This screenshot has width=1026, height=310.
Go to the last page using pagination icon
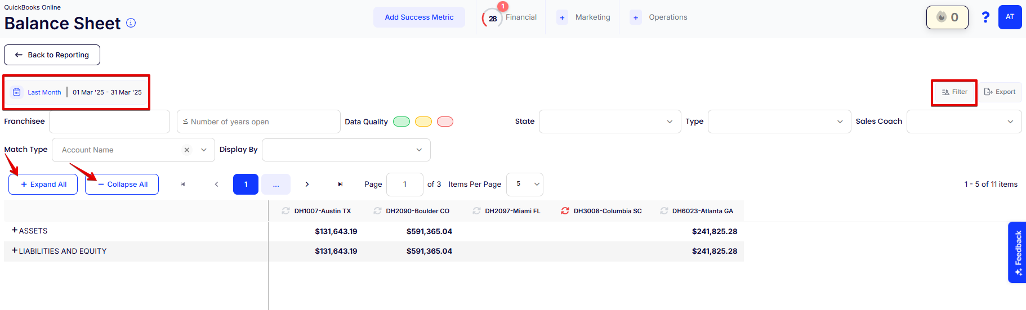pyautogui.click(x=340, y=185)
